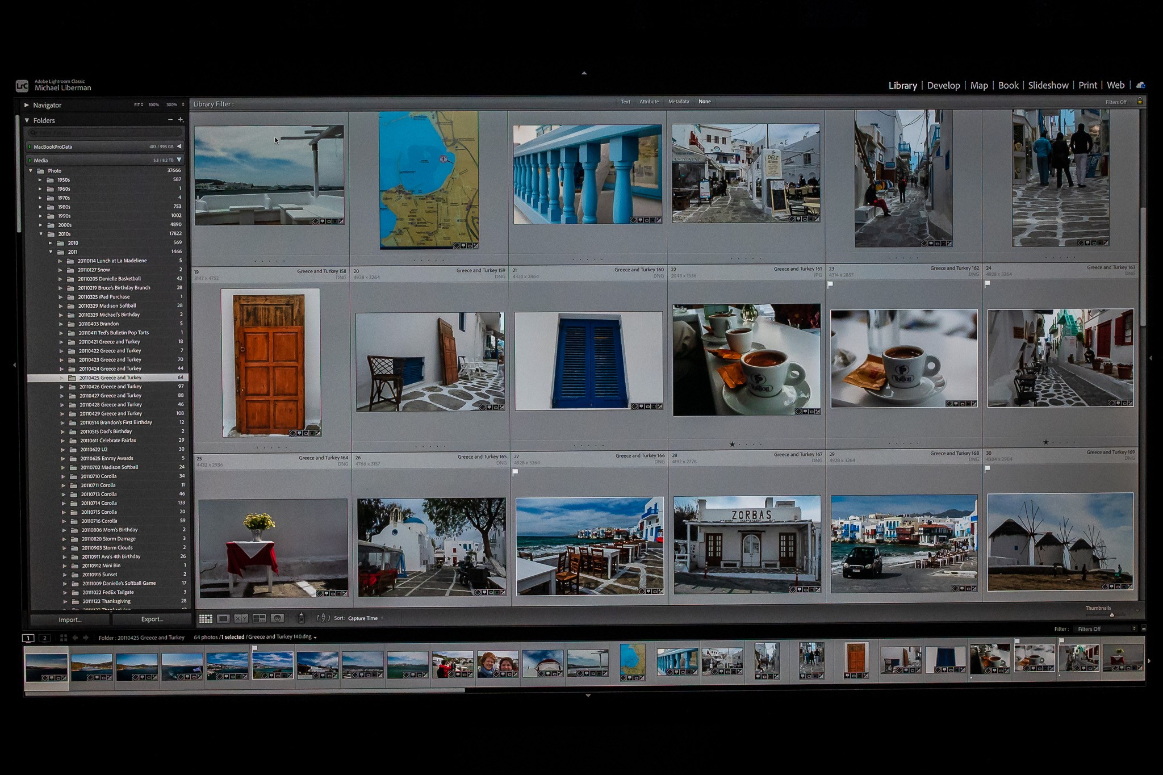
Task: Switch to the Develop module
Action: [943, 86]
